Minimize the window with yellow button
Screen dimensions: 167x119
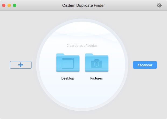tap(9, 5)
